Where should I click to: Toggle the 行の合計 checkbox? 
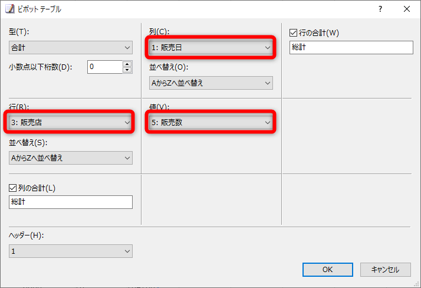point(295,32)
